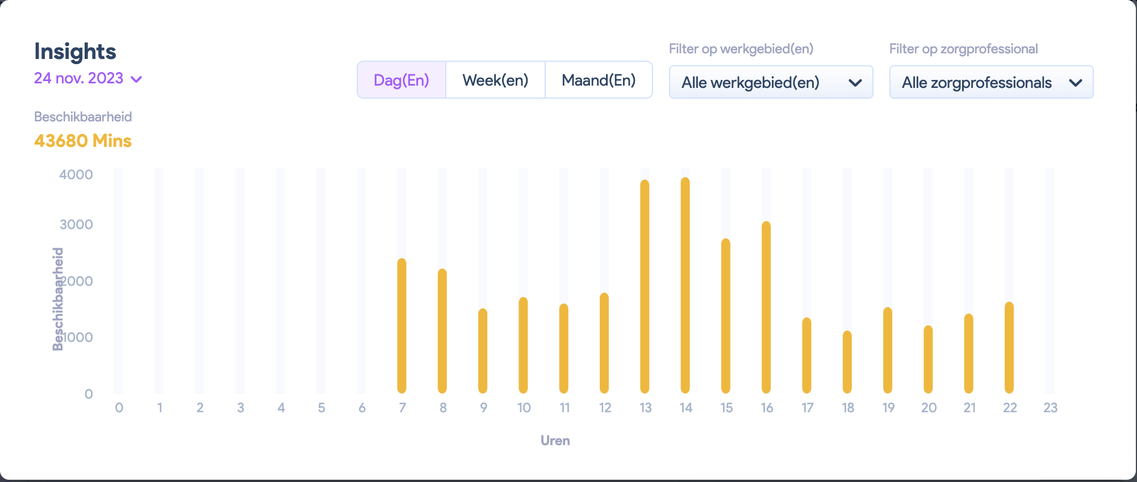Click the 43680 Mins availability total
Image resolution: width=1137 pixels, height=482 pixels.
pyautogui.click(x=83, y=141)
